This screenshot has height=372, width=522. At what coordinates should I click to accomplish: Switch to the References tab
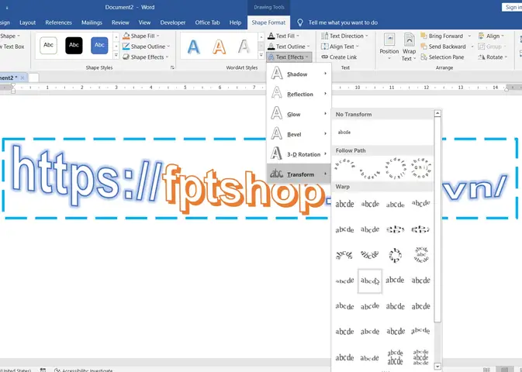(59, 22)
